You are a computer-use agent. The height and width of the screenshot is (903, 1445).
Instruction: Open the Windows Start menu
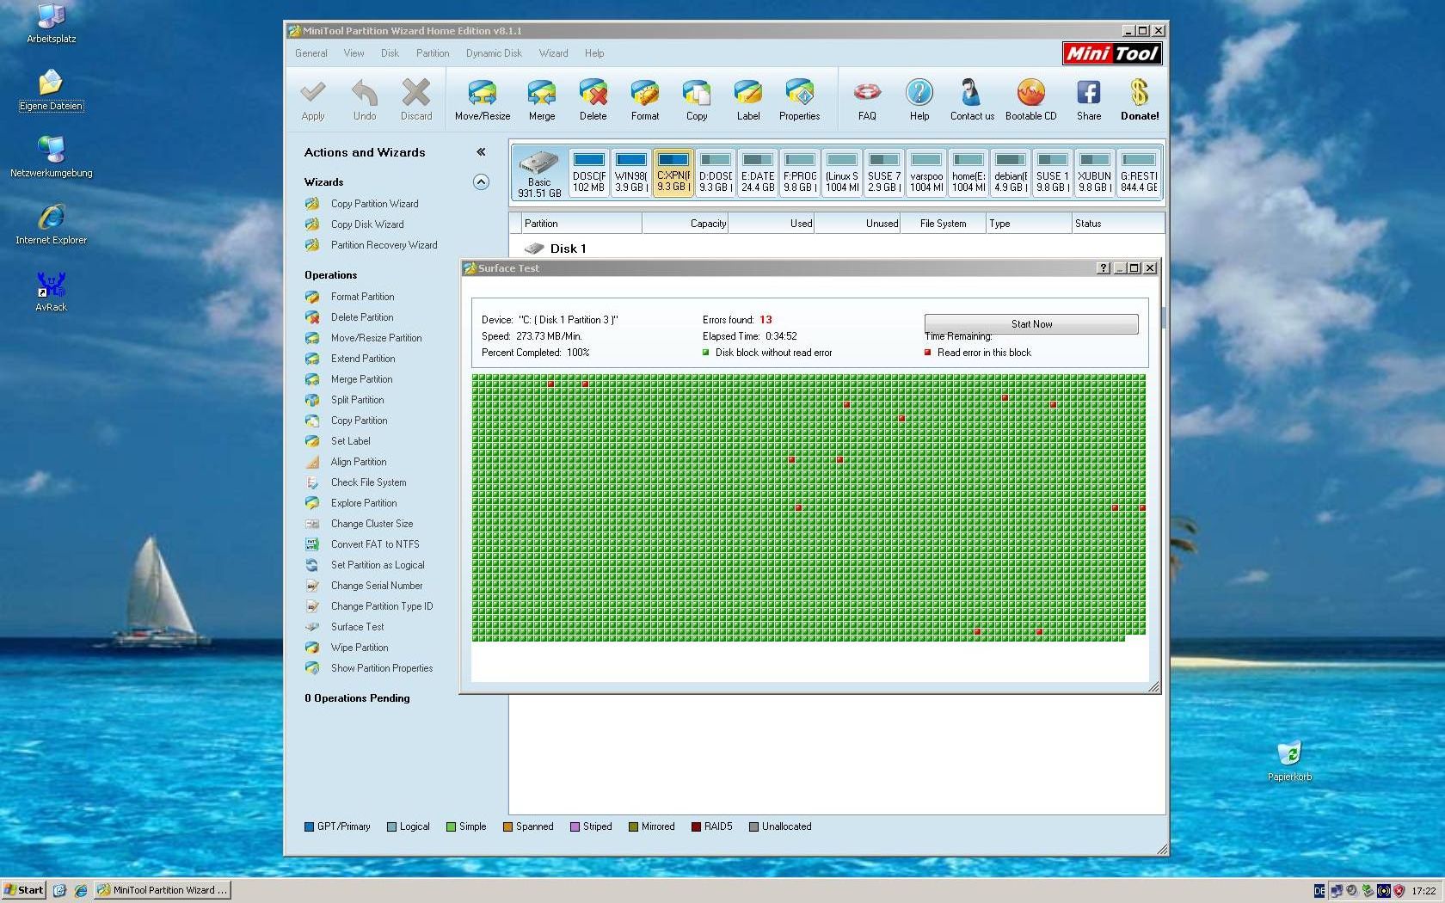click(x=23, y=890)
